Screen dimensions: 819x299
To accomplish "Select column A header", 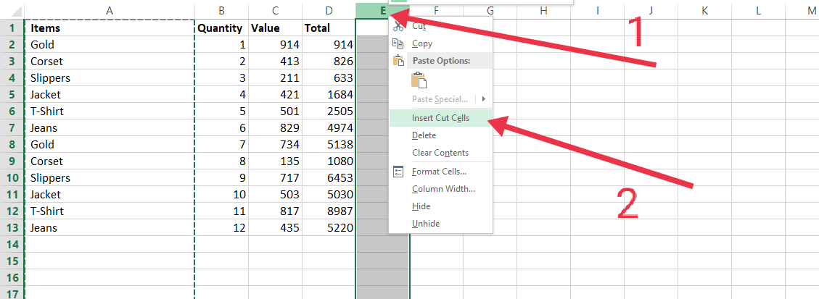I will pos(110,11).
